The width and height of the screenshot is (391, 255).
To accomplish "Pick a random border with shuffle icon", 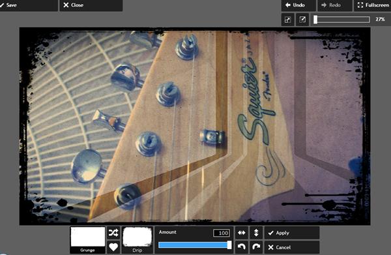I will (113, 233).
